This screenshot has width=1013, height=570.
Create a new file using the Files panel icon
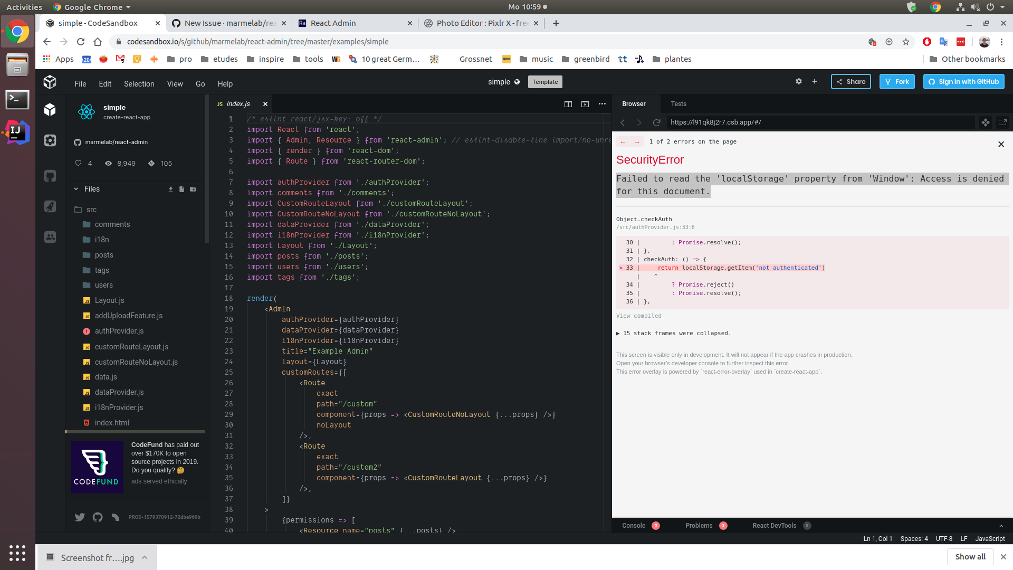coord(181,189)
